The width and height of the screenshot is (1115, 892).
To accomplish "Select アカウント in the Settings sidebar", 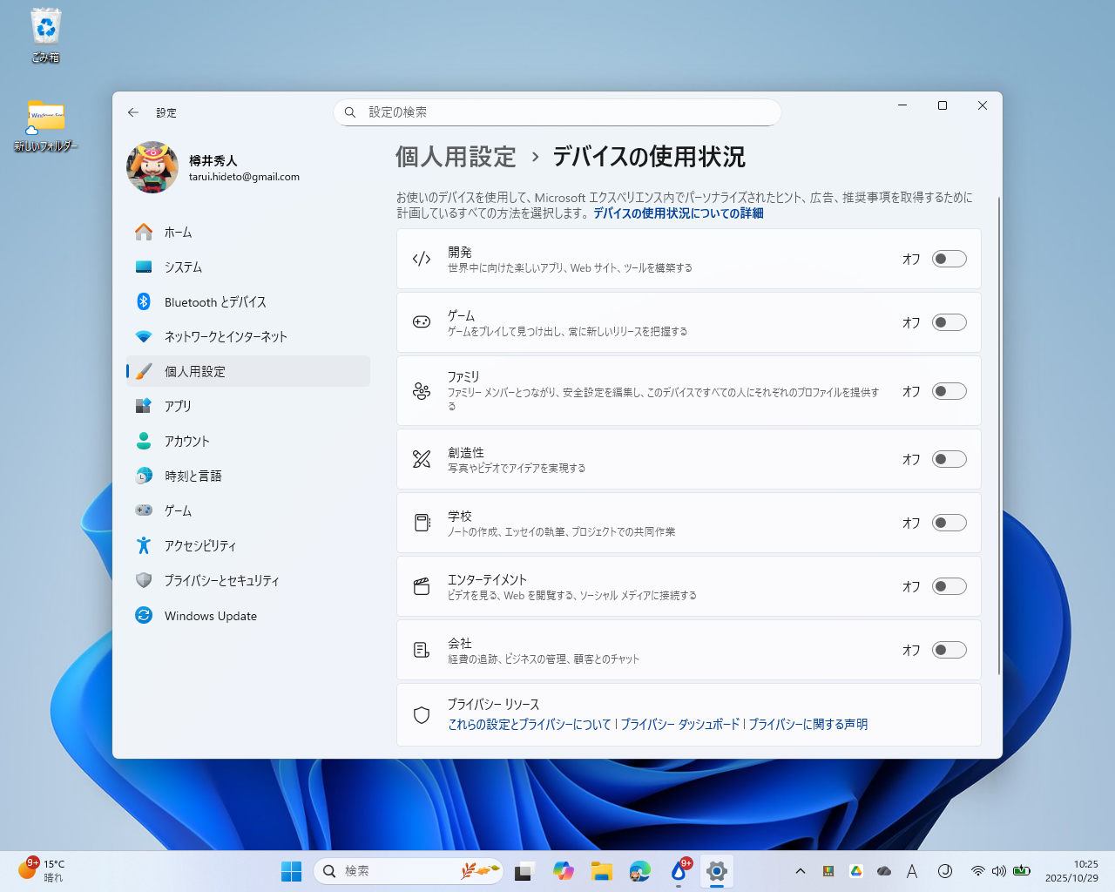I will point(186,441).
